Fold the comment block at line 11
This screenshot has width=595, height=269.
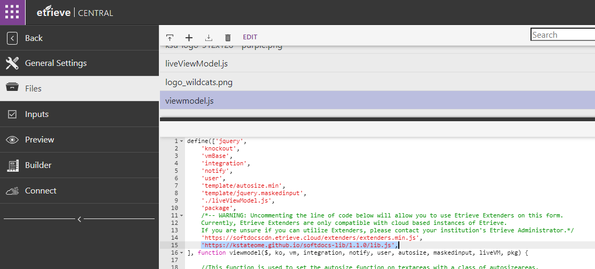point(181,215)
